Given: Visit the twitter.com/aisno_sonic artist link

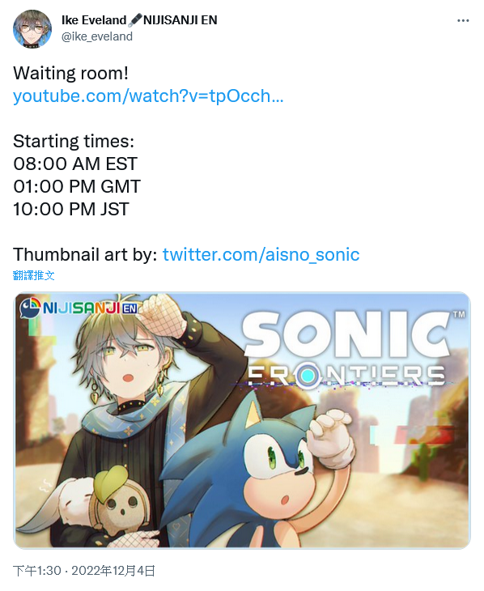Looking at the screenshot, I should 261,254.
